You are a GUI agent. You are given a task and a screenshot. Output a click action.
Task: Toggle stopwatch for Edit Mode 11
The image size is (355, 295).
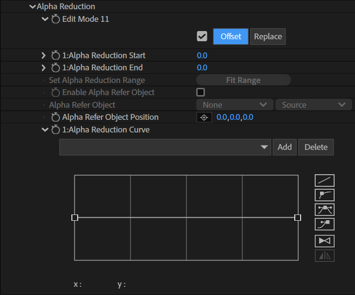click(55, 19)
